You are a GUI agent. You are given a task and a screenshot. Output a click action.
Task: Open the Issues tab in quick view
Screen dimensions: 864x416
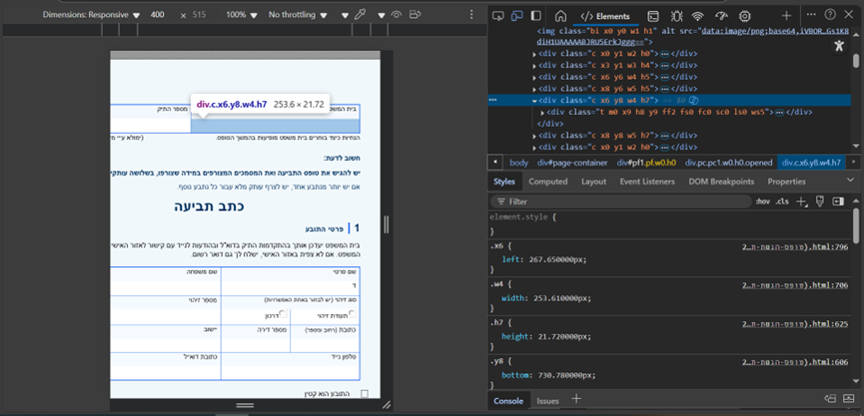pos(547,401)
